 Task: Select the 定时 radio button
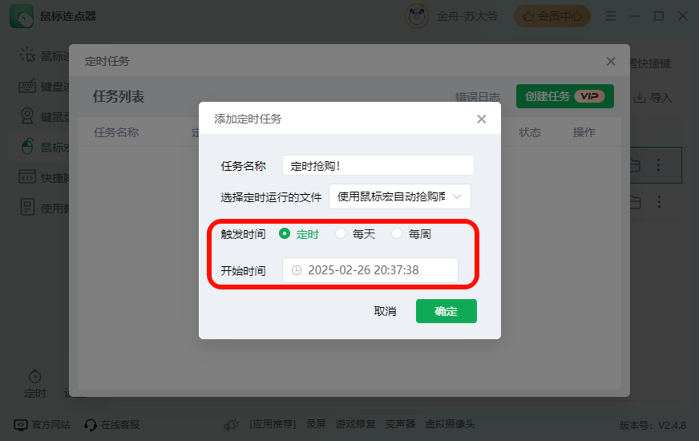click(x=285, y=233)
